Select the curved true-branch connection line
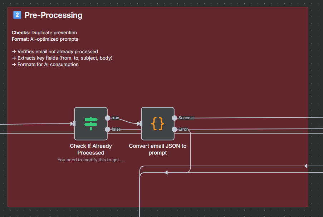The width and height of the screenshot is (323, 217). [x=128, y=121]
